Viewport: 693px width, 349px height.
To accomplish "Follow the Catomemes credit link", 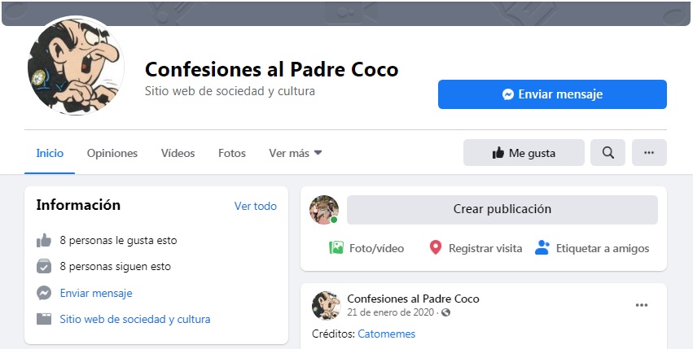I will click(x=386, y=334).
